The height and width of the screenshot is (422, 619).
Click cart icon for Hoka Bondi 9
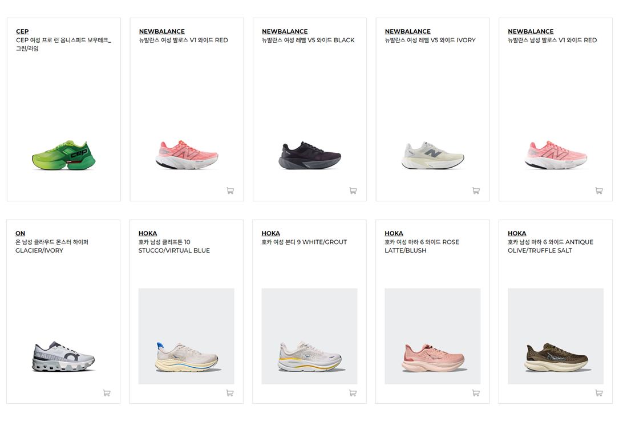pos(353,393)
